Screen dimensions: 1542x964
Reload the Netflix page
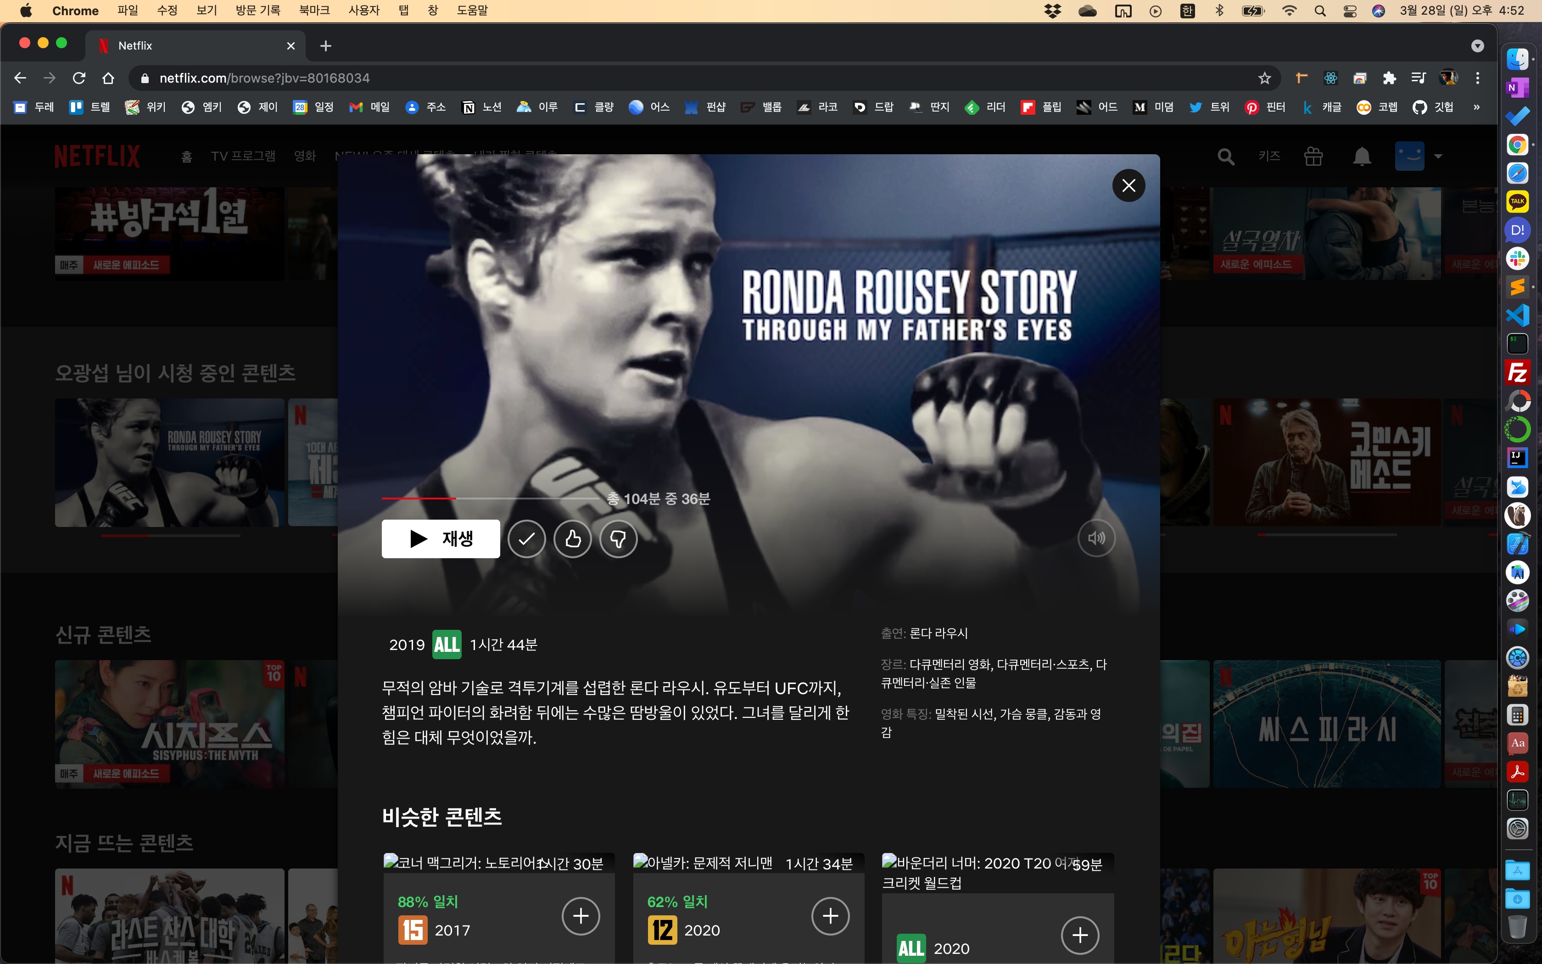[79, 78]
